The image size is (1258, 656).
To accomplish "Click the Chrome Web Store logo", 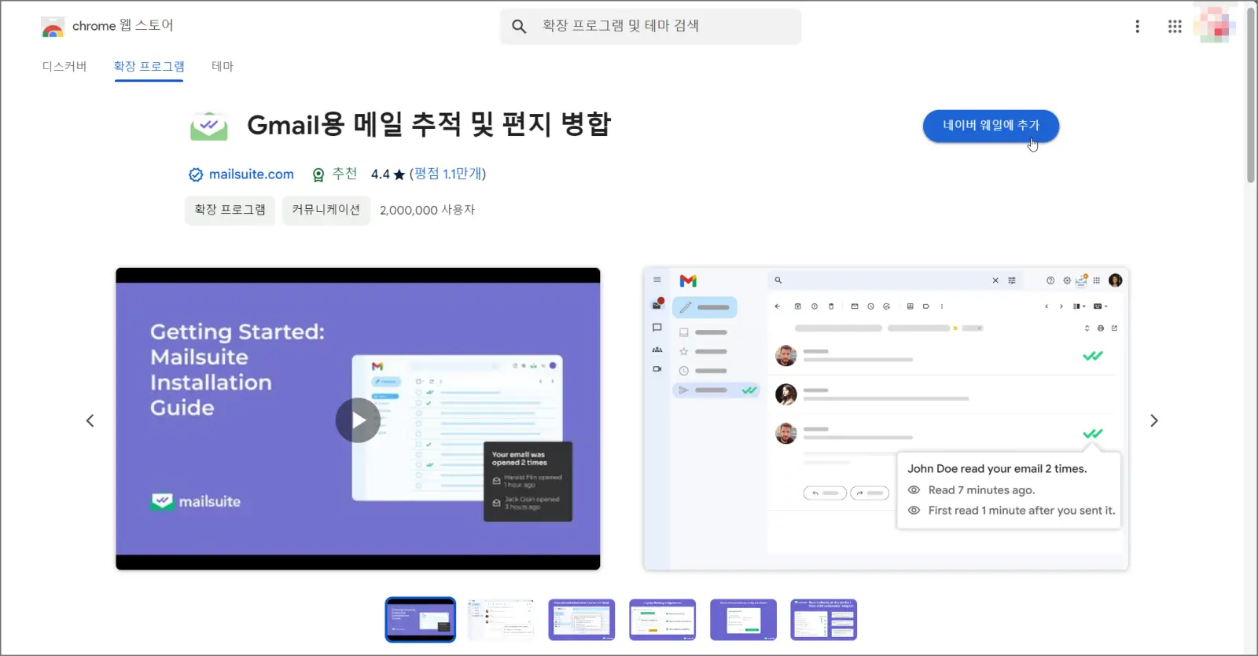I will click(x=53, y=27).
